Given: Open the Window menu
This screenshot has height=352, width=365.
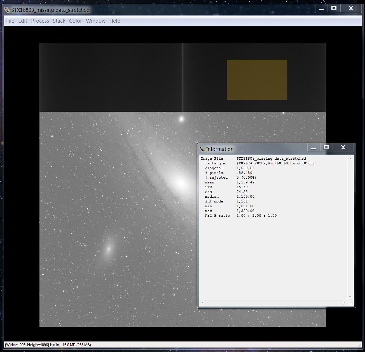Looking at the screenshot, I should 96,21.
